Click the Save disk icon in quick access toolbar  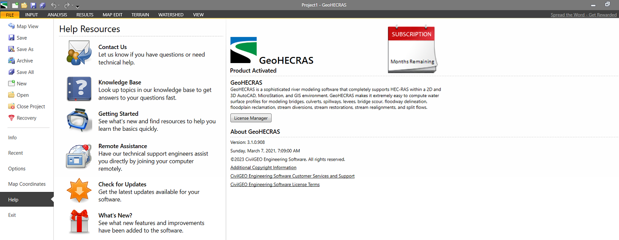tap(33, 5)
